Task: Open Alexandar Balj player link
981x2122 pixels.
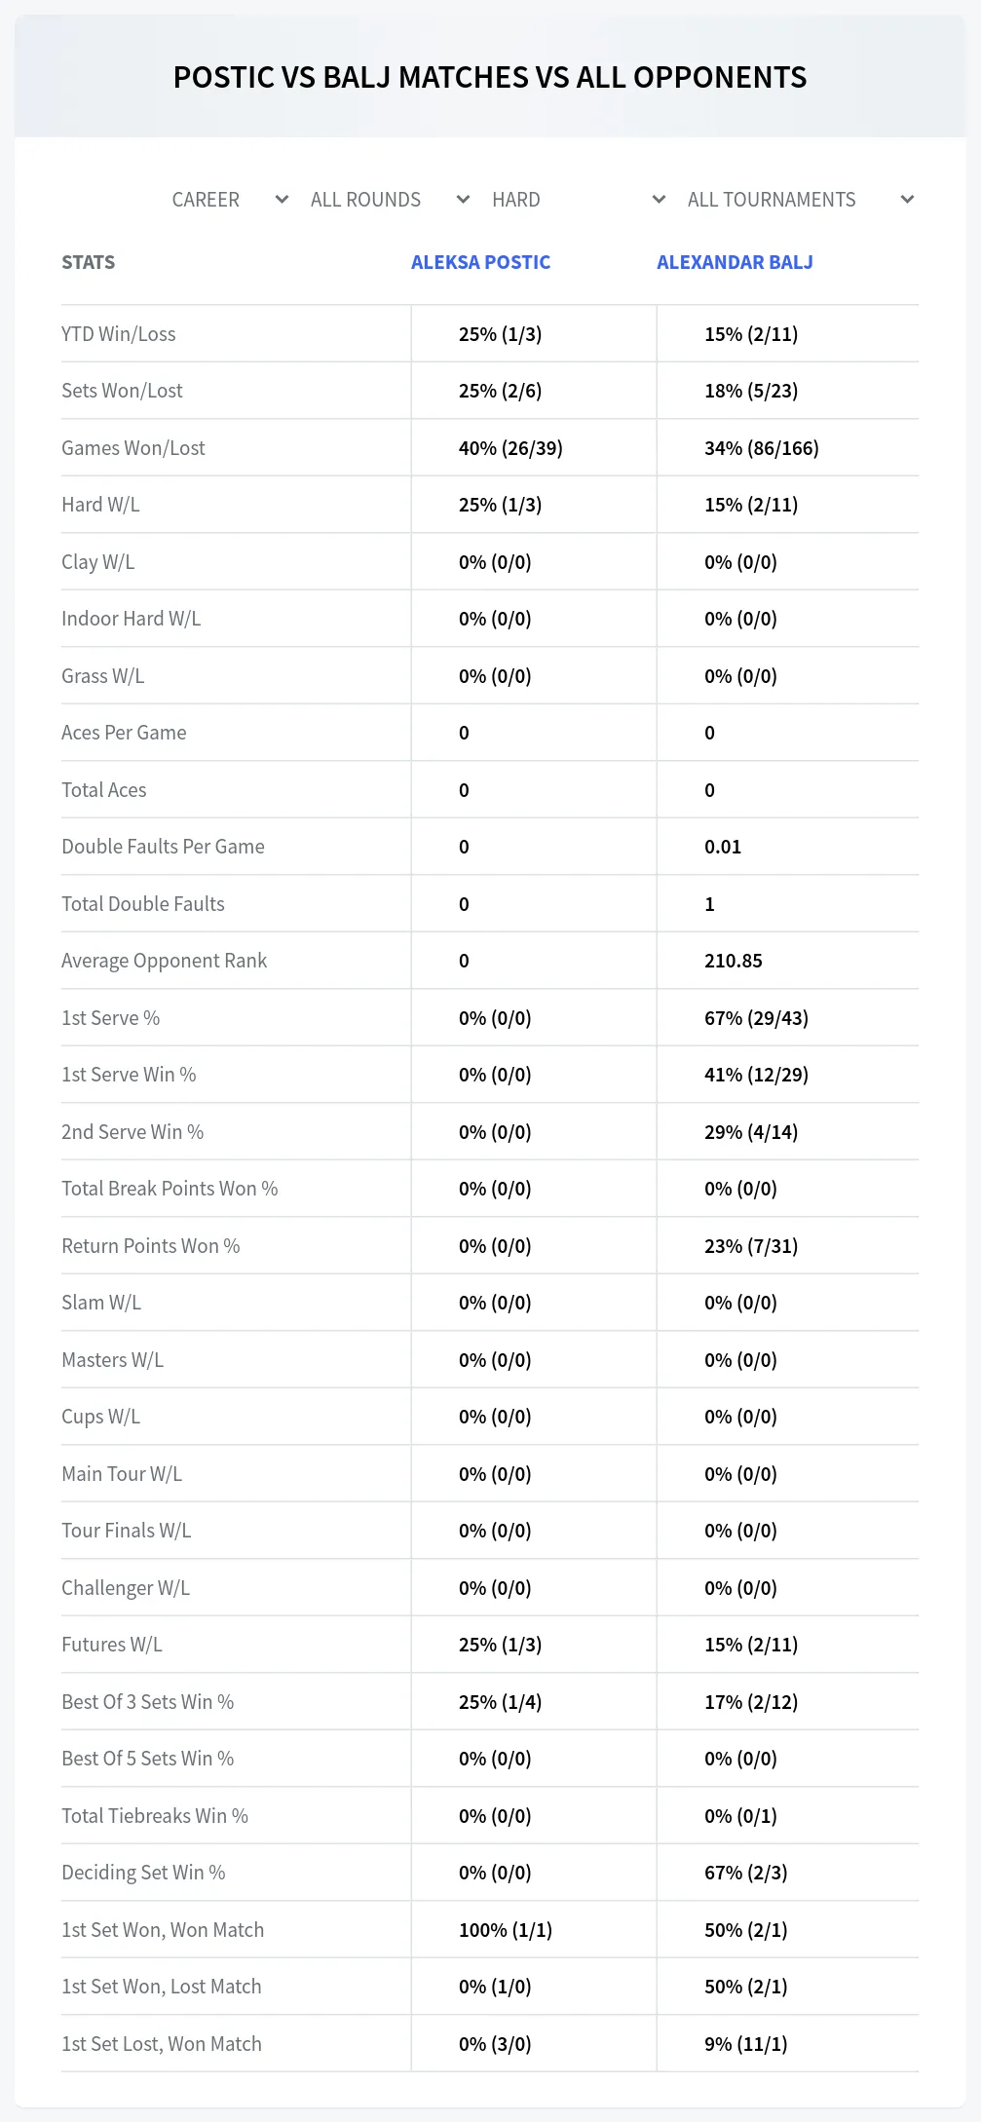Action: click(735, 262)
